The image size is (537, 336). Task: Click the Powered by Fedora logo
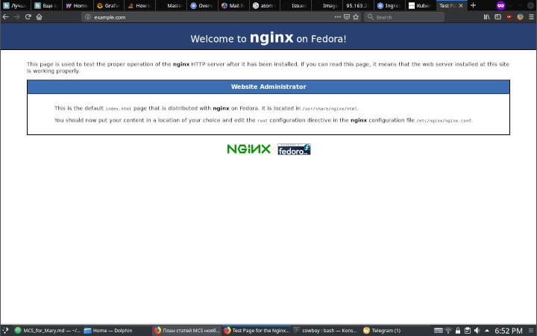coord(294,149)
